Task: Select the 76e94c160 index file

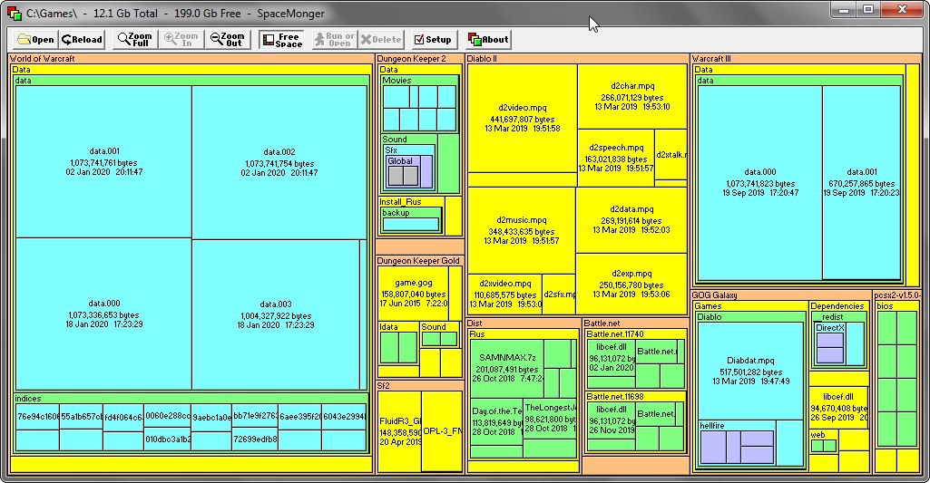Action: 37,417
